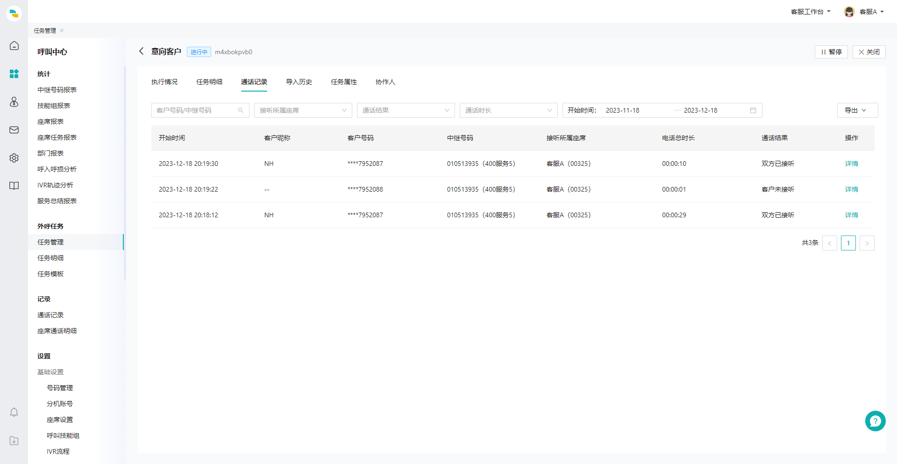Select 任务管理 in sidebar menu
The width and height of the screenshot is (897, 464).
click(76, 242)
